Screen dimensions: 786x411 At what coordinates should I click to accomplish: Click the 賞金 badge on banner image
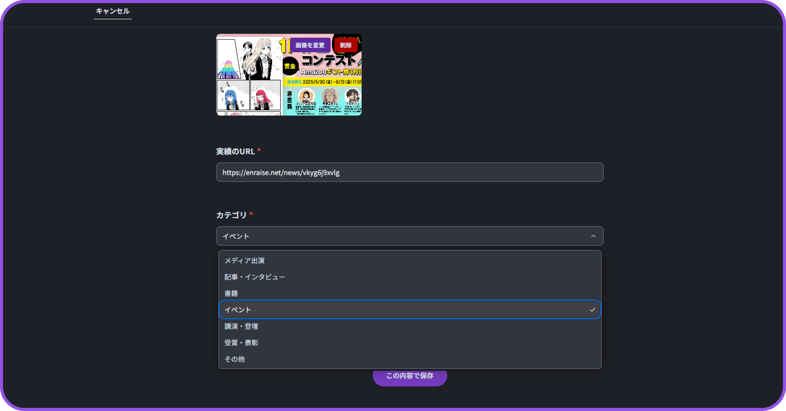click(x=290, y=66)
